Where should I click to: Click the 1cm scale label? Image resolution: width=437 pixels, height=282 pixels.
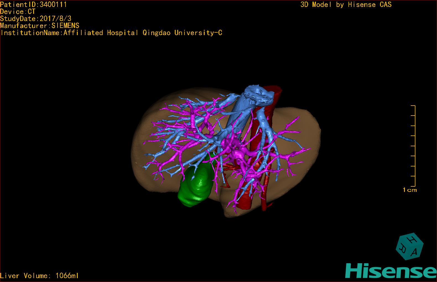pyautogui.click(x=410, y=190)
